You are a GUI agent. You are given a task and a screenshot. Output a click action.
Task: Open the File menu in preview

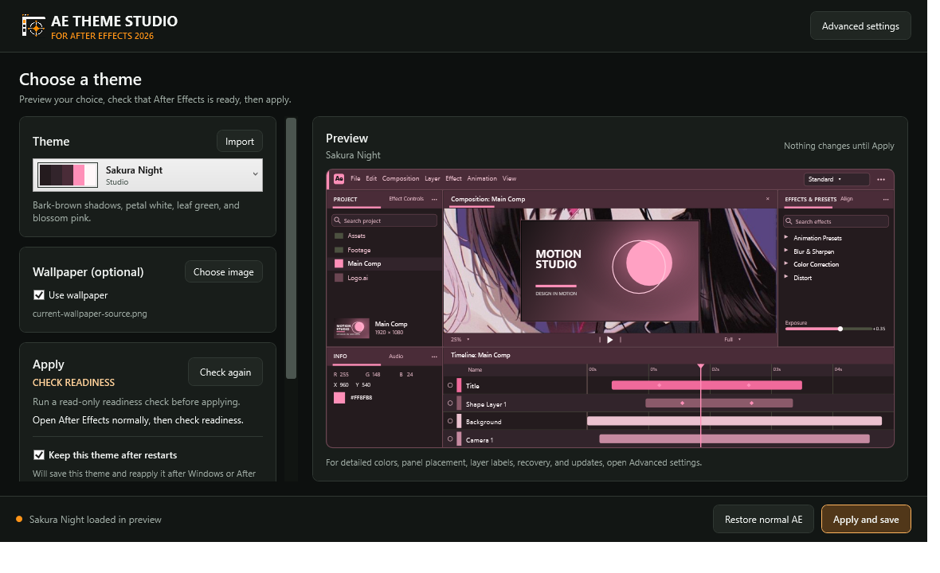[x=355, y=178]
